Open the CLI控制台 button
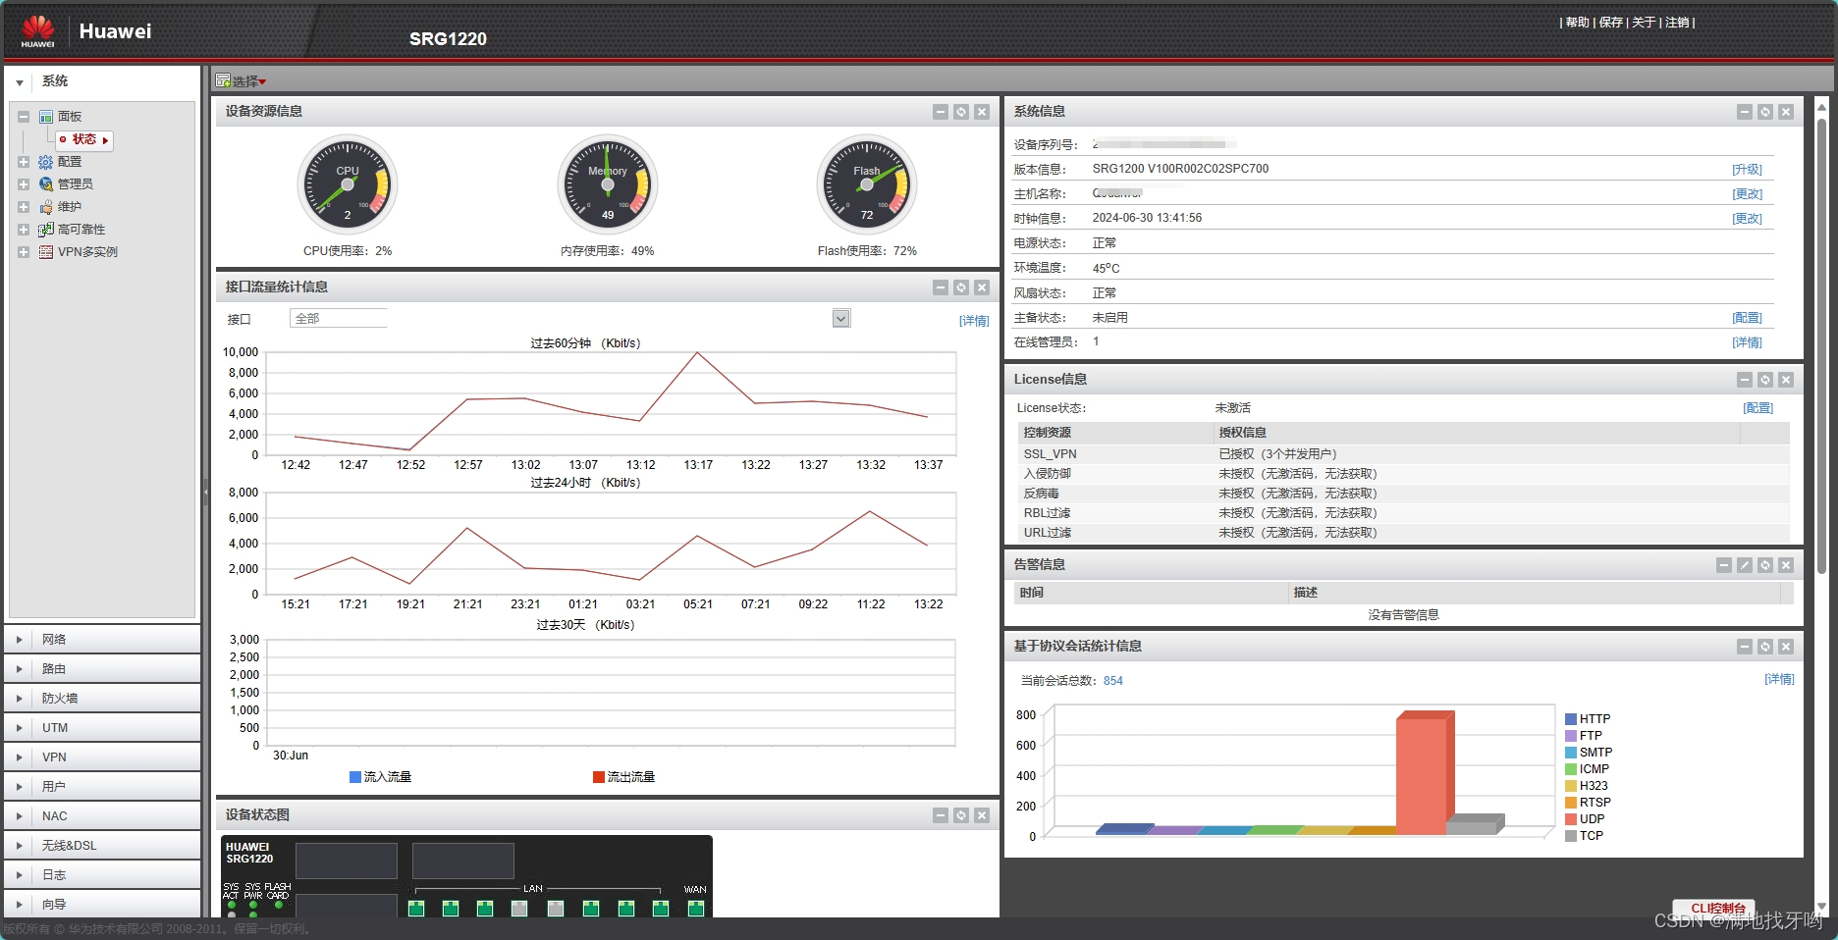The height and width of the screenshot is (940, 1838). 1713,908
